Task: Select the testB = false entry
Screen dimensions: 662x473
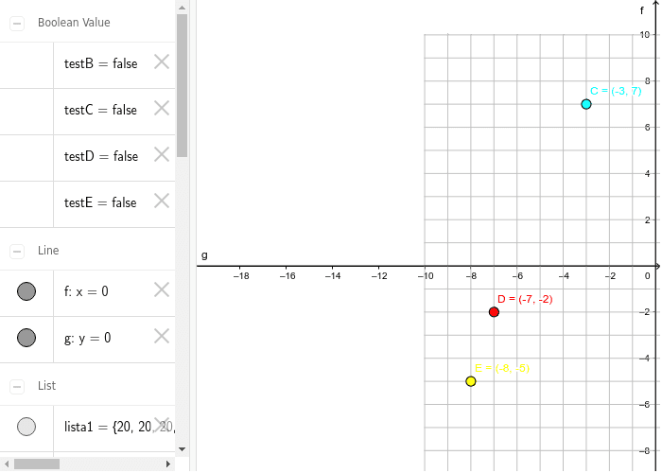Action: tap(101, 63)
